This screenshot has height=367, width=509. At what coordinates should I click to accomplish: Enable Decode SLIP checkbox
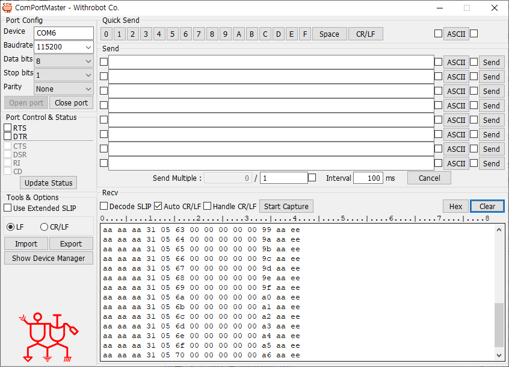pyautogui.click(x=104, y=206)
